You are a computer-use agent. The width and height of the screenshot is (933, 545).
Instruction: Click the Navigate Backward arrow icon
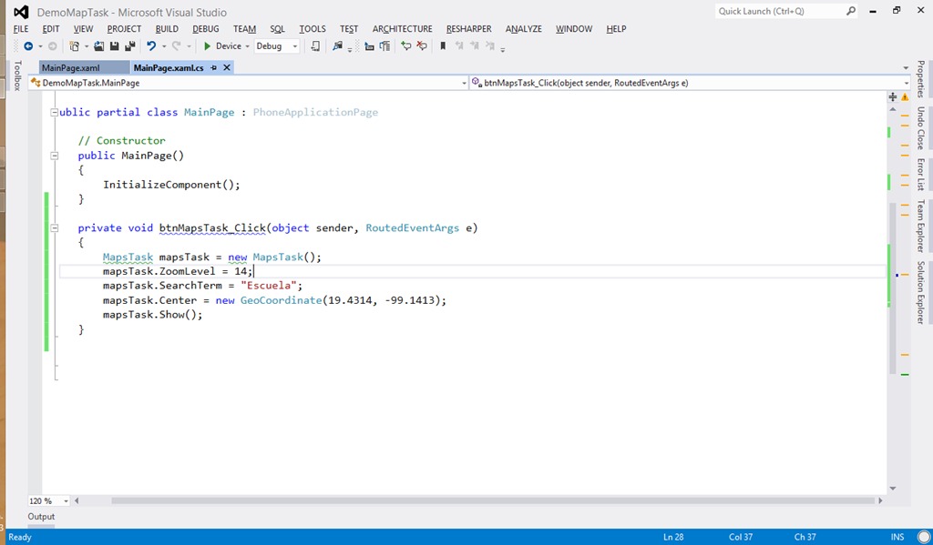click(x=28, y=44)
